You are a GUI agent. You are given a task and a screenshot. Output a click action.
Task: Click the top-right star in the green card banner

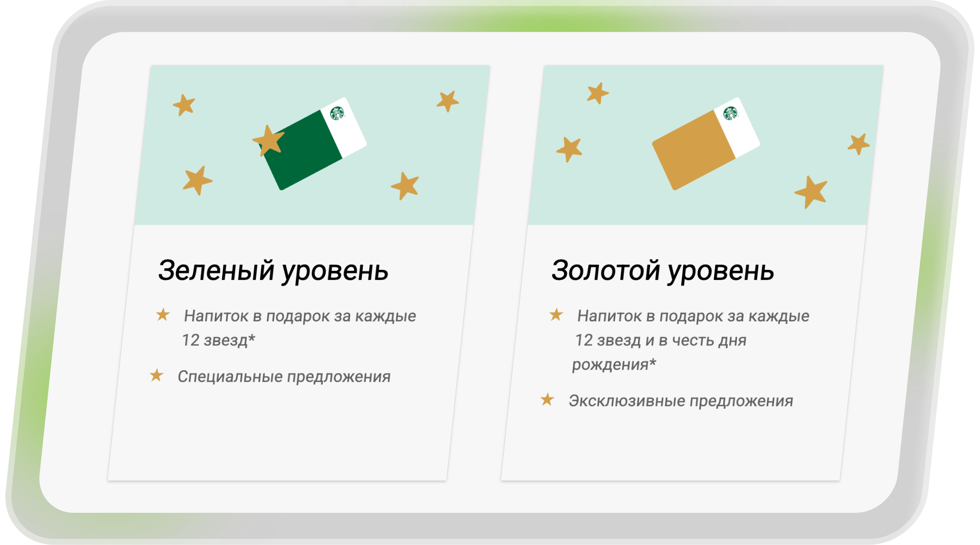click(447, 101)
